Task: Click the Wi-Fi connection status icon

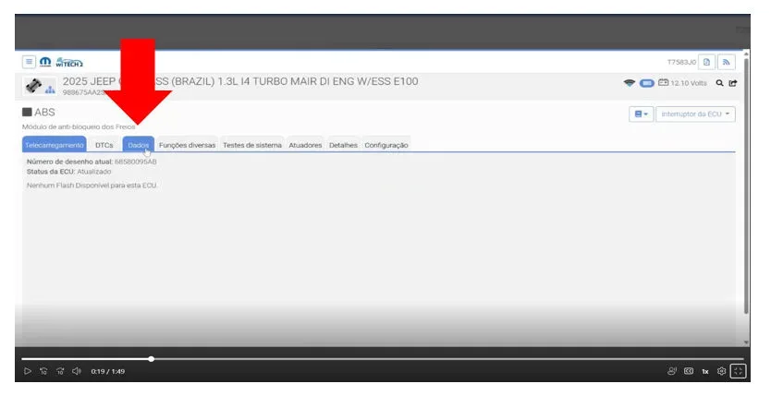Action: 629,83
